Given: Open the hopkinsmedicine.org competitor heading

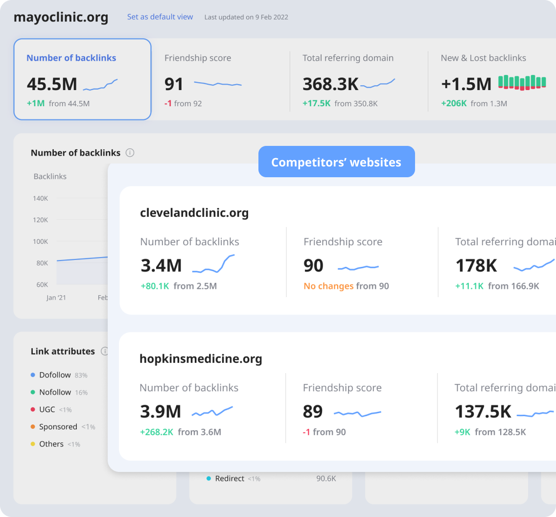Looking at the screenshot, I should (x=201, y=359).
